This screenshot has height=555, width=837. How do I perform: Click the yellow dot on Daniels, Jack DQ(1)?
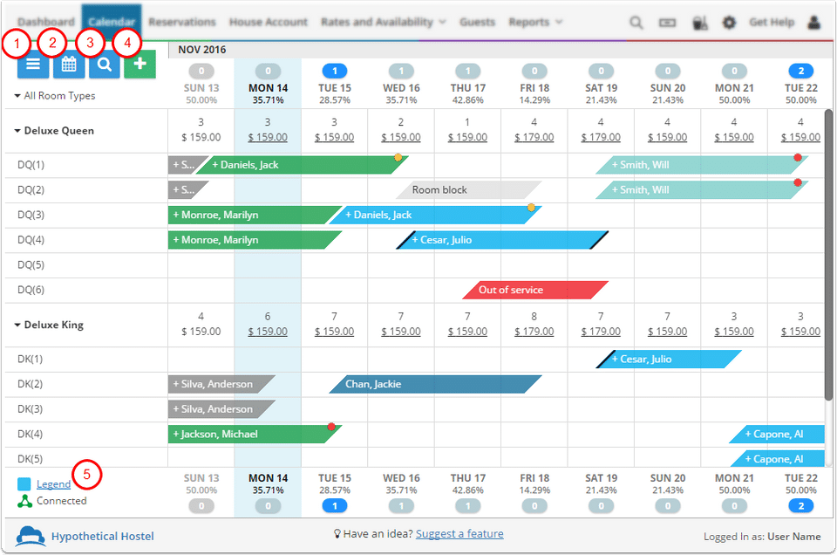(398, 158)
